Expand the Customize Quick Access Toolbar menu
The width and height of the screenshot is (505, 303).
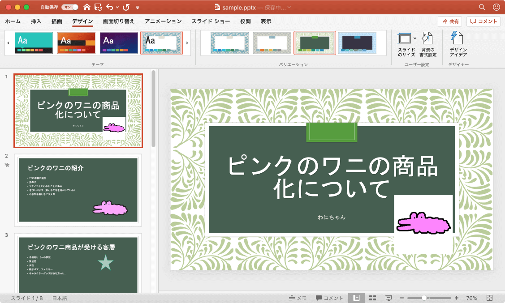tap(138, 8)
